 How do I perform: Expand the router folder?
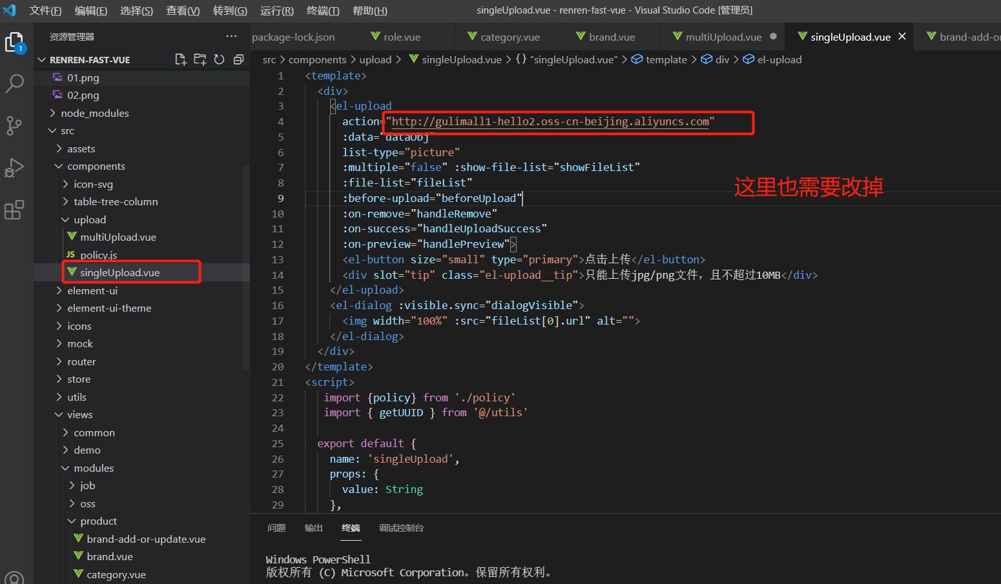[x=81, y=361]
